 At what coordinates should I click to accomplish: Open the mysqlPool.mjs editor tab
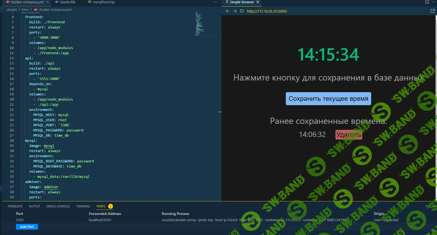tap(103, 2)
